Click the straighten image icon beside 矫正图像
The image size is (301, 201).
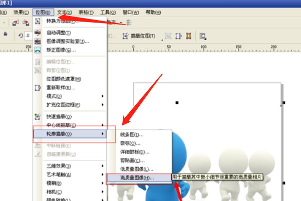(38, 50)
